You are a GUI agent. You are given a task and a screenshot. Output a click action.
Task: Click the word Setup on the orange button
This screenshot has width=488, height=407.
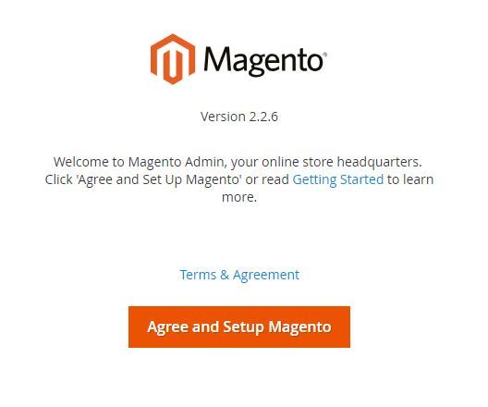(244, 327)
